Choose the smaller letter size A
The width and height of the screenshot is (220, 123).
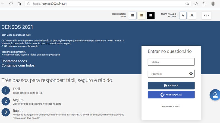click(183, 15)
